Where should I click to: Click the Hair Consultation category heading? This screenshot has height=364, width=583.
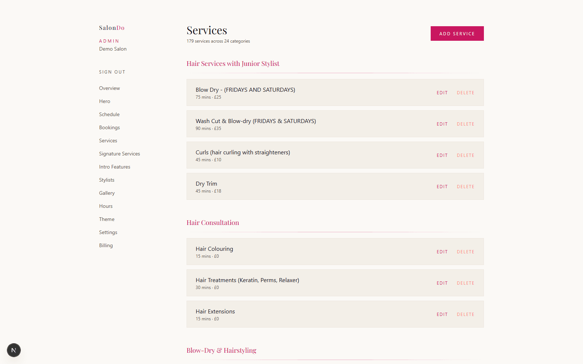pyautogui.click(x=213, y=223)
